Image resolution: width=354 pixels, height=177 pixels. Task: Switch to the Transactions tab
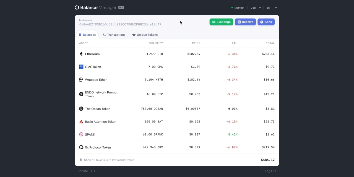[114, 35]
